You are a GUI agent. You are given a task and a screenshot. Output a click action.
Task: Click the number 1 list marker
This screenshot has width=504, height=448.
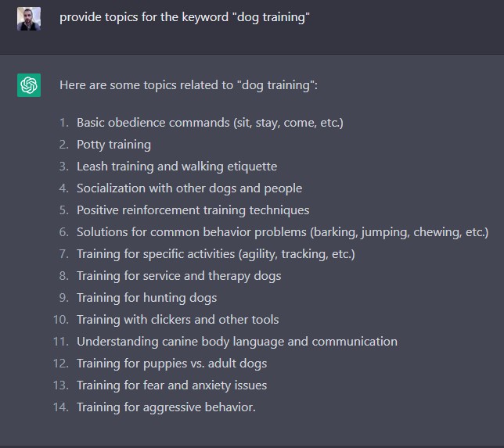click(64, 123)
